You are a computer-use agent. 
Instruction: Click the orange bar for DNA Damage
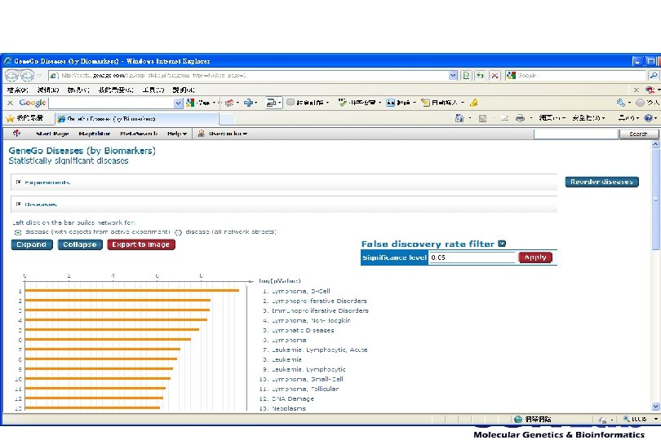(x=94, y=398)
